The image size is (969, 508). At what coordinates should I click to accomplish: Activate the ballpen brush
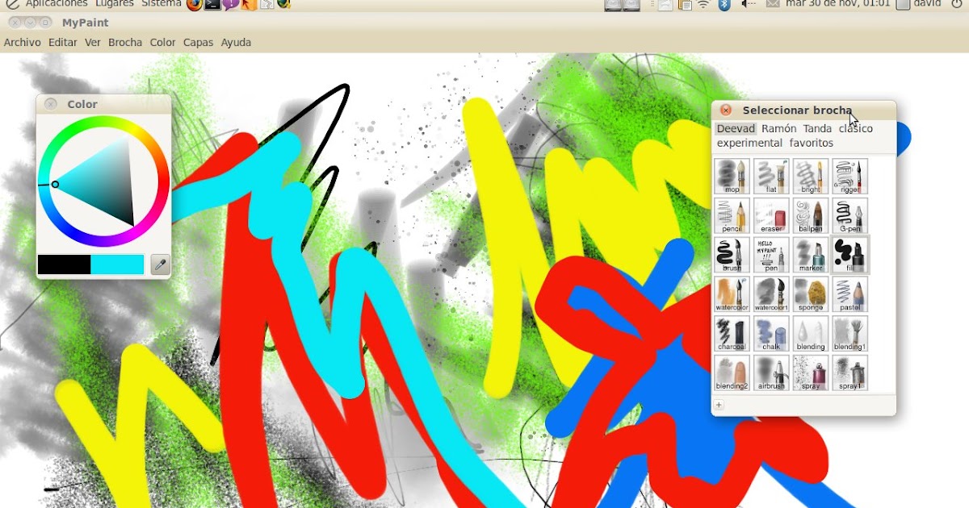[811, 215]
